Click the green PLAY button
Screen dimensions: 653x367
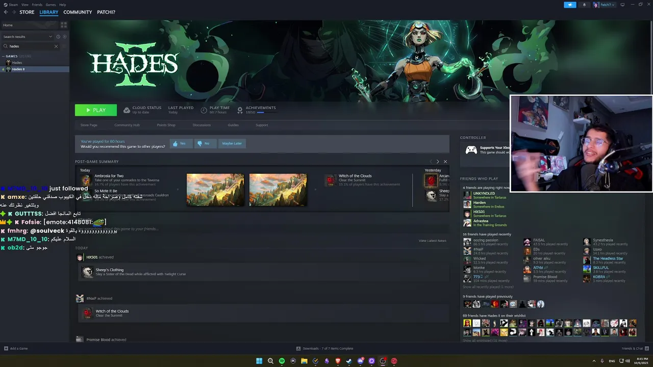click(96, 110)
